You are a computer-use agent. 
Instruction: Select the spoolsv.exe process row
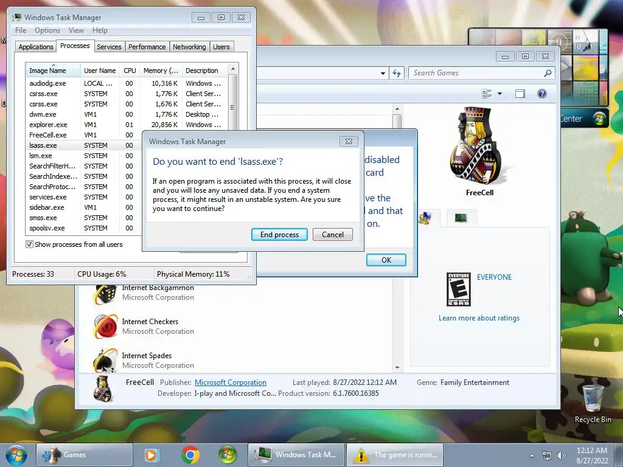tap(84, 228)
